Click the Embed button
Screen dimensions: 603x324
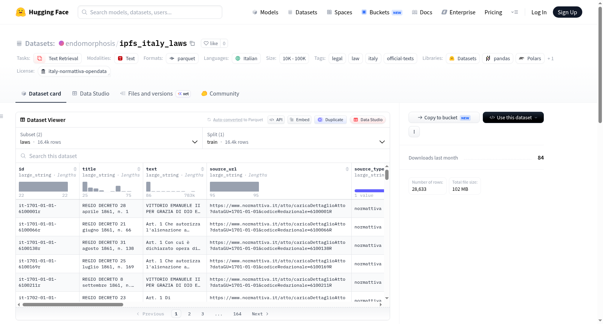pos(299,120)
